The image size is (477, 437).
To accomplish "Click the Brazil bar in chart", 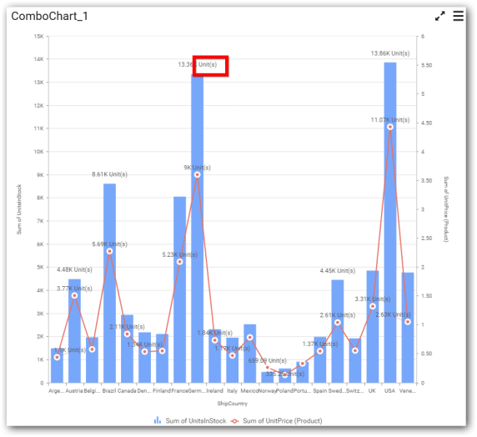I will [x=109, y=283].
